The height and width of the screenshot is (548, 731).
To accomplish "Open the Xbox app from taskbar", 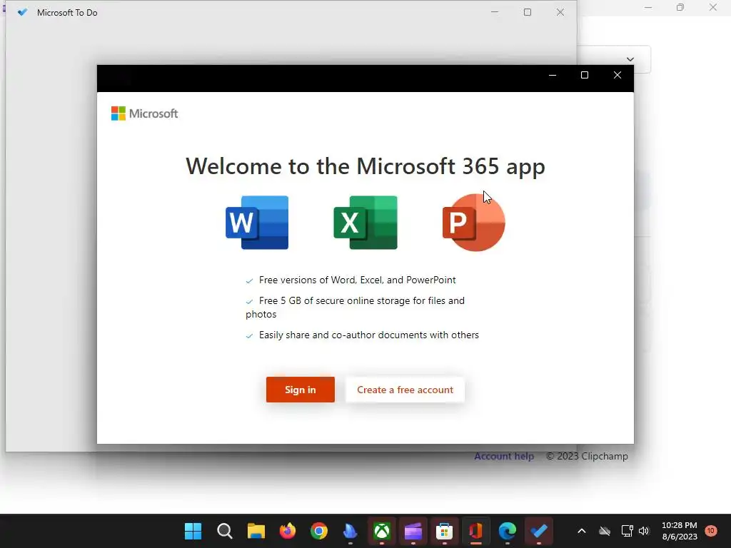I will 382,531.
